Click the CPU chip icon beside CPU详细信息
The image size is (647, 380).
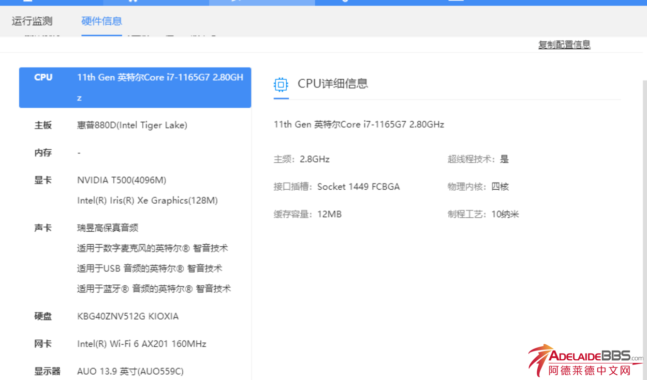point(280,84)
